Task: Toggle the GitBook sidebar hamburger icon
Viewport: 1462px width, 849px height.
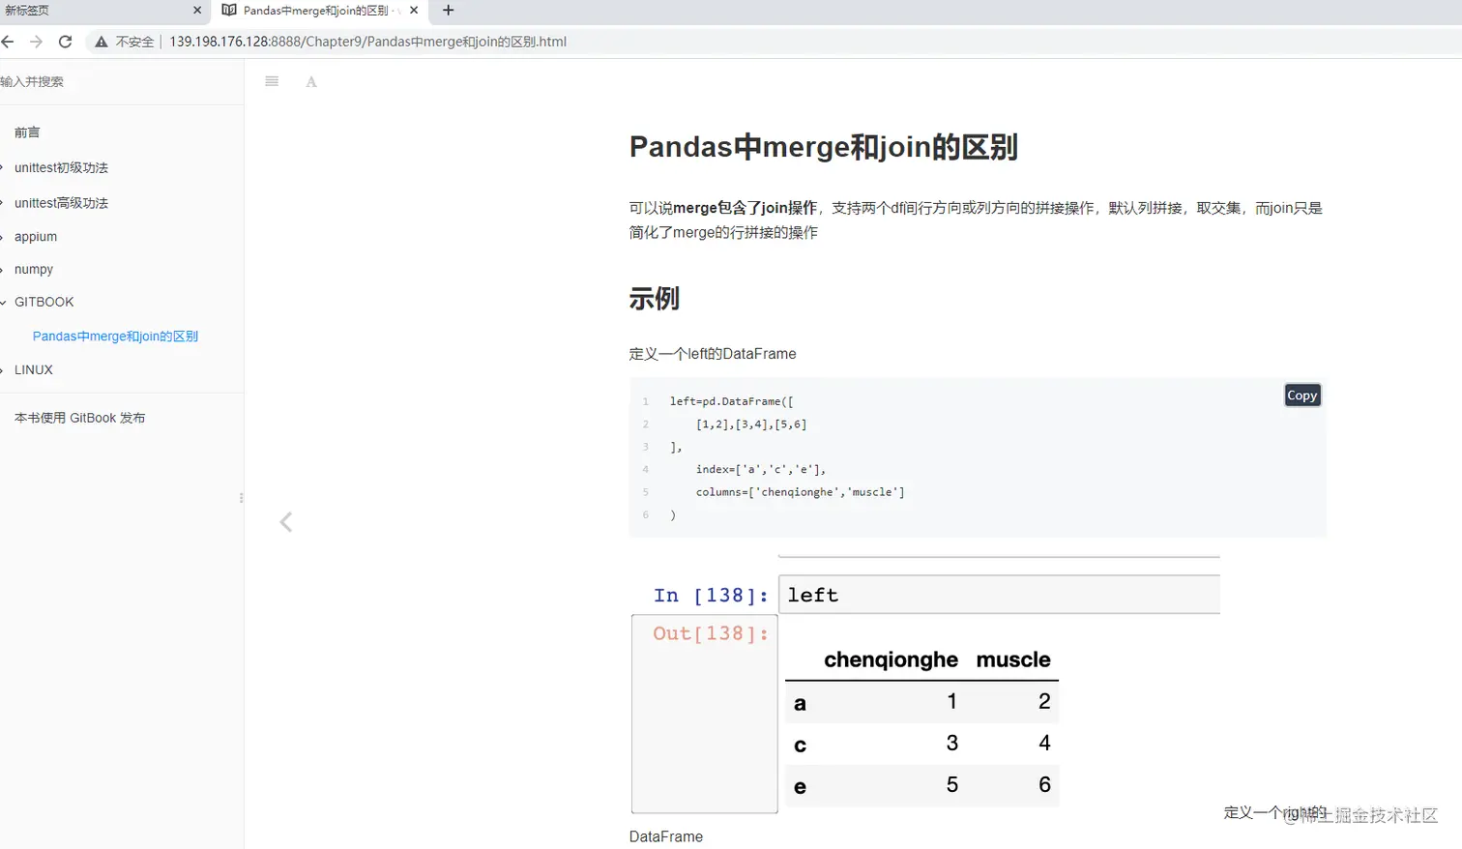Action: (272, 81)
